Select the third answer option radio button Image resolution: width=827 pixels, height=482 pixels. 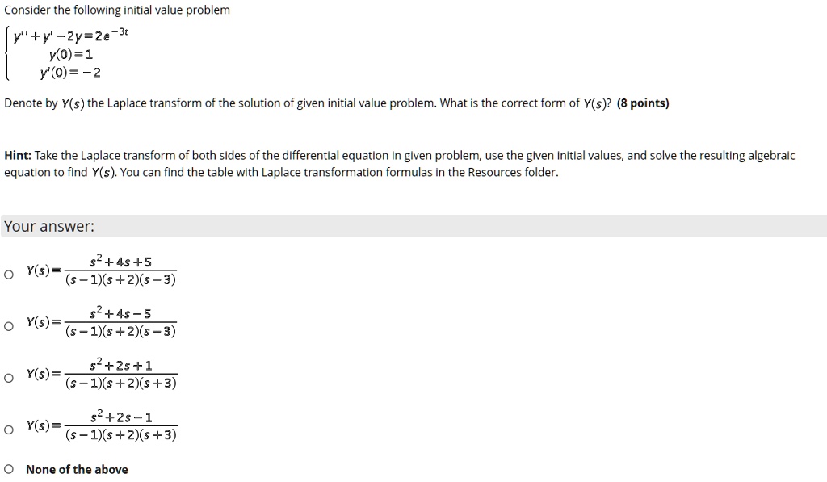(x=8, y=379)
